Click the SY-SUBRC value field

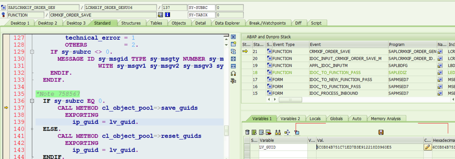tap(230, 7)
